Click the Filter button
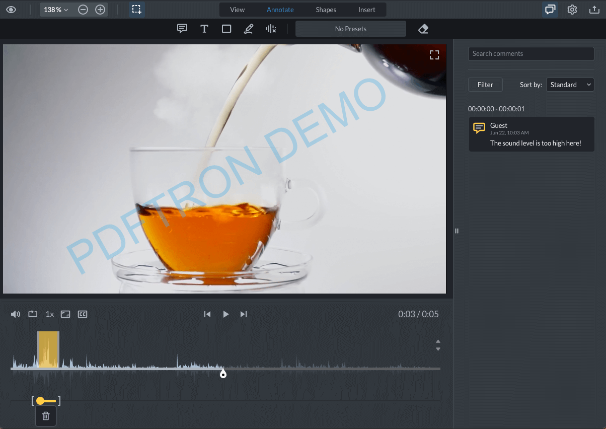 [485, 85]
